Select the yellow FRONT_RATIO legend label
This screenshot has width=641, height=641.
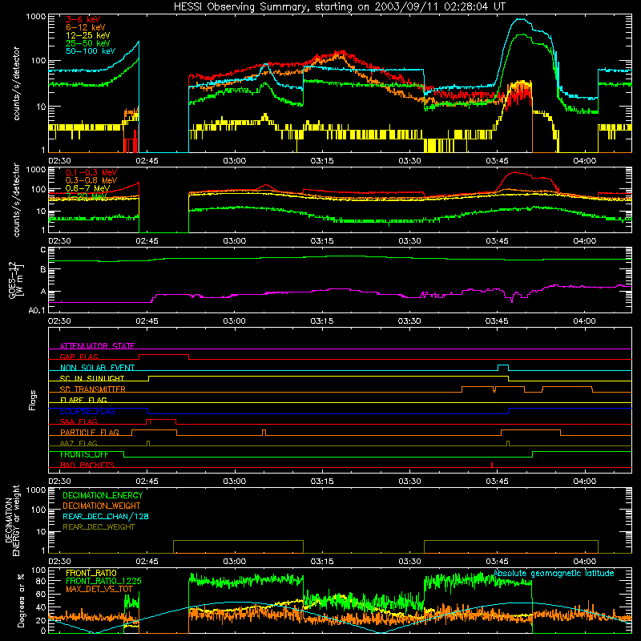point(91,573)
